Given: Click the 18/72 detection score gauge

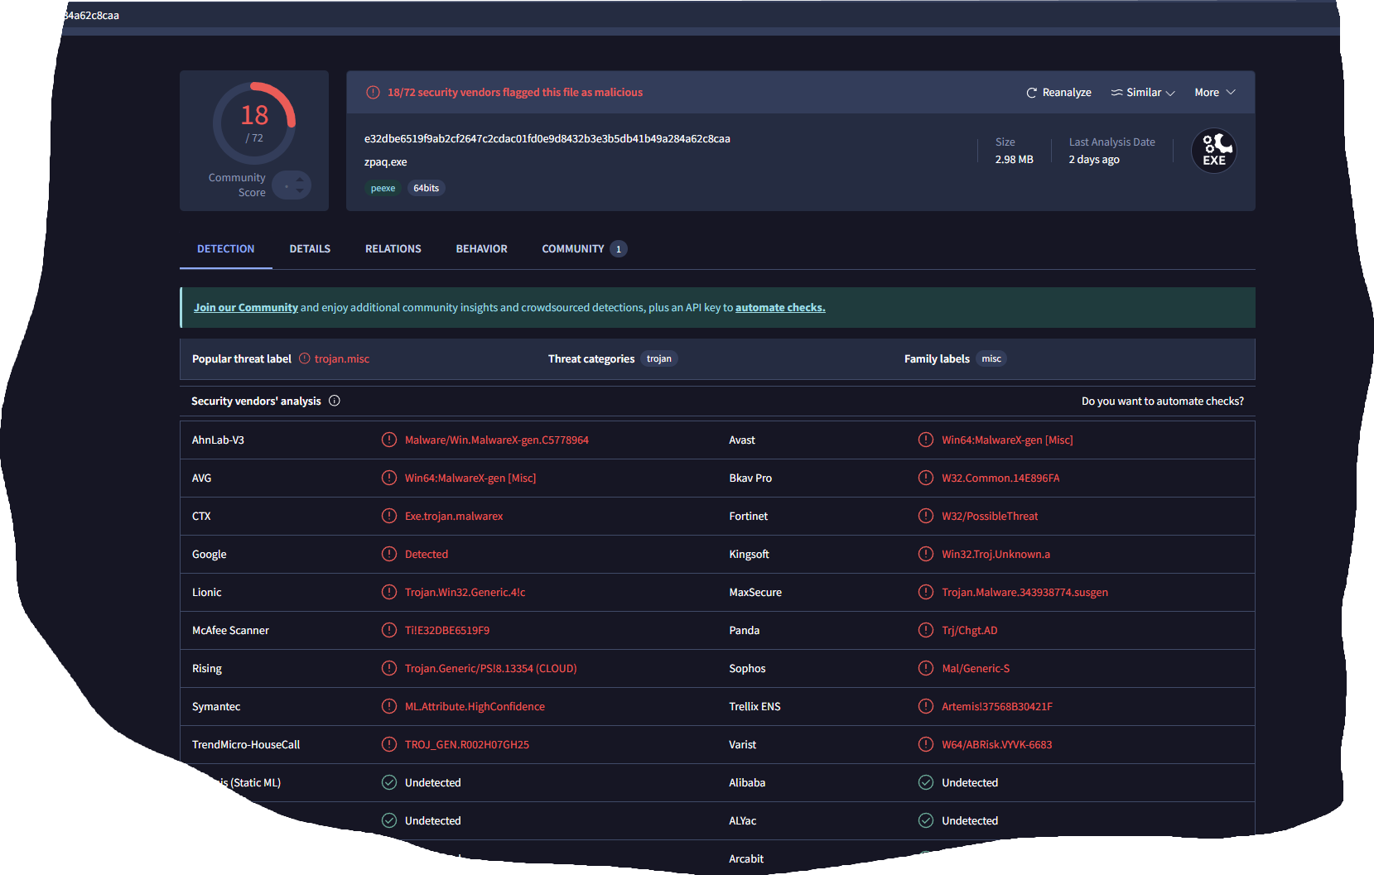Looking at the screenshot, I should click(254, 123).
